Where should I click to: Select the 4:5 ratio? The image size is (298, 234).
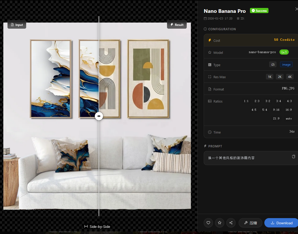[254, 110]
